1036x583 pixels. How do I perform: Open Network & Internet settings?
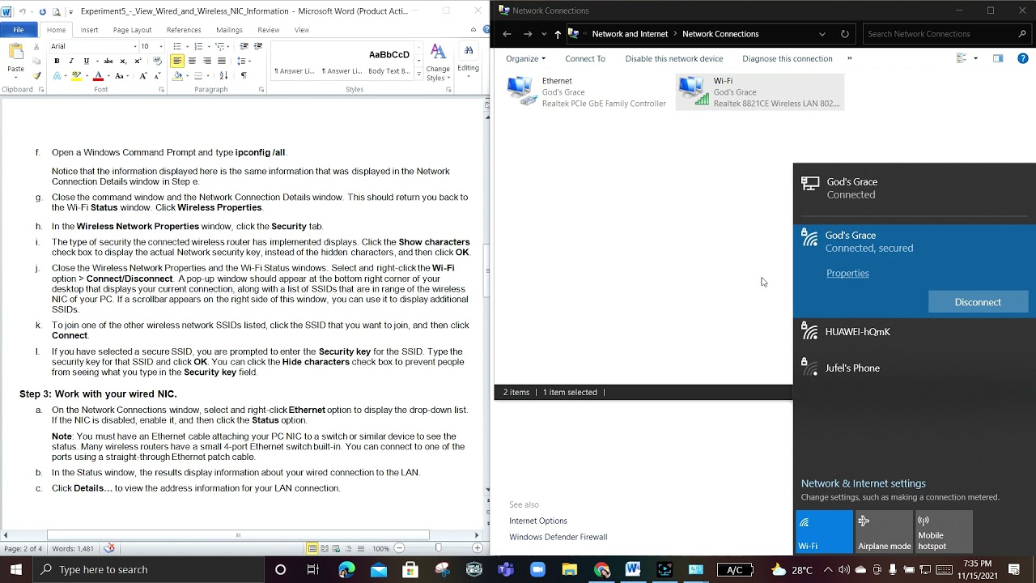pyautogui.click(x=863, y=483)
